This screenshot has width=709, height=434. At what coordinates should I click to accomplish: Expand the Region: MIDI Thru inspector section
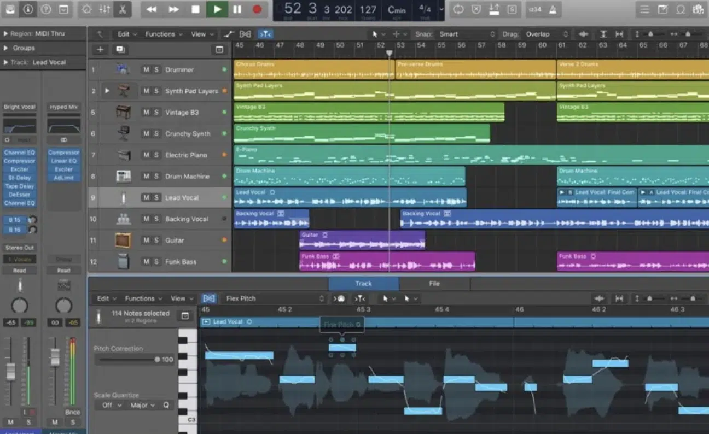5,33
